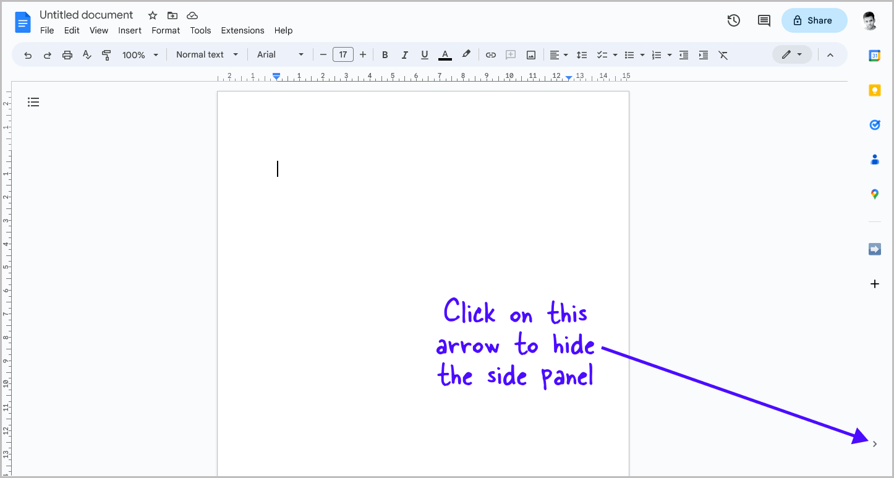This screenshot has height=478, width=894.
Task: Open comment history
Action: (x=764, y=20)
